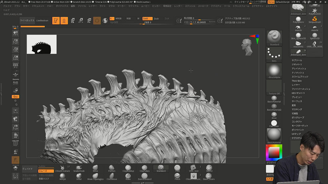Expand the Thick Skin subpalette
The width and height of the screenshot is (328, 184).
pos(297,81)
